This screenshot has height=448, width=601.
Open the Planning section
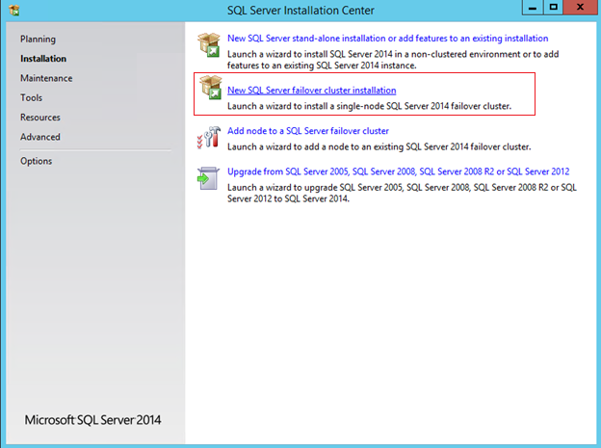tap(38, 40)
